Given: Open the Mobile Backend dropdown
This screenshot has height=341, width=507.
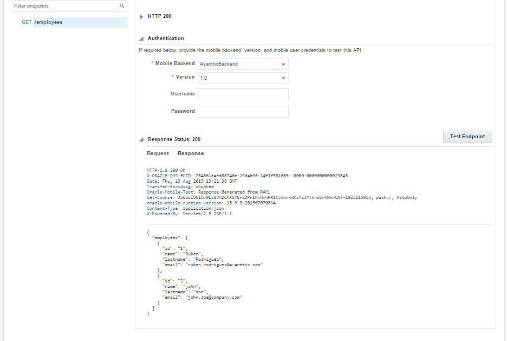Looking at the screenshot, I should point(243,64).
